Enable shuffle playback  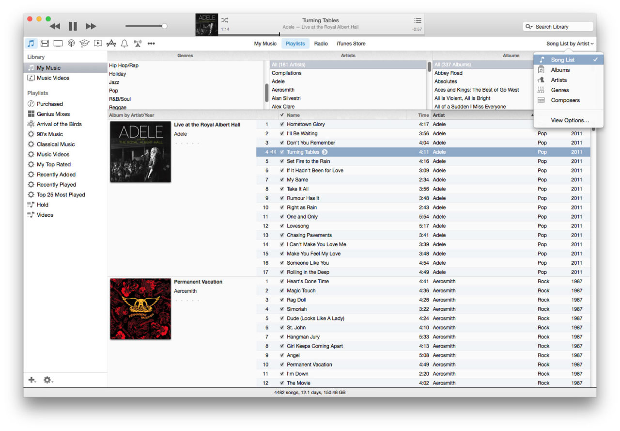coord(224,20)
